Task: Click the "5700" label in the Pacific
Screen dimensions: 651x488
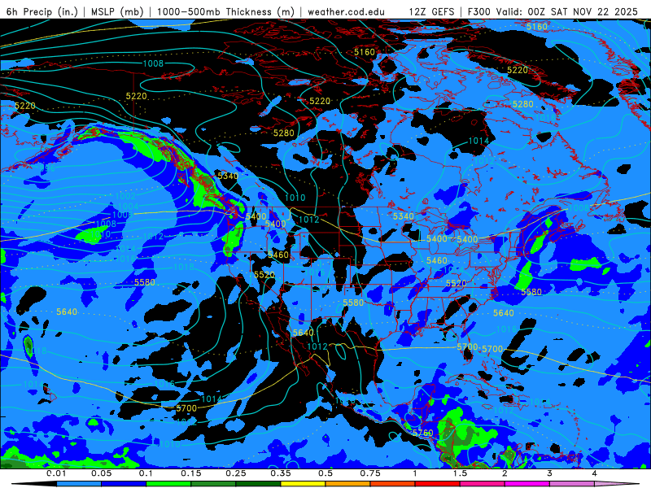Action: click(186, 408)
